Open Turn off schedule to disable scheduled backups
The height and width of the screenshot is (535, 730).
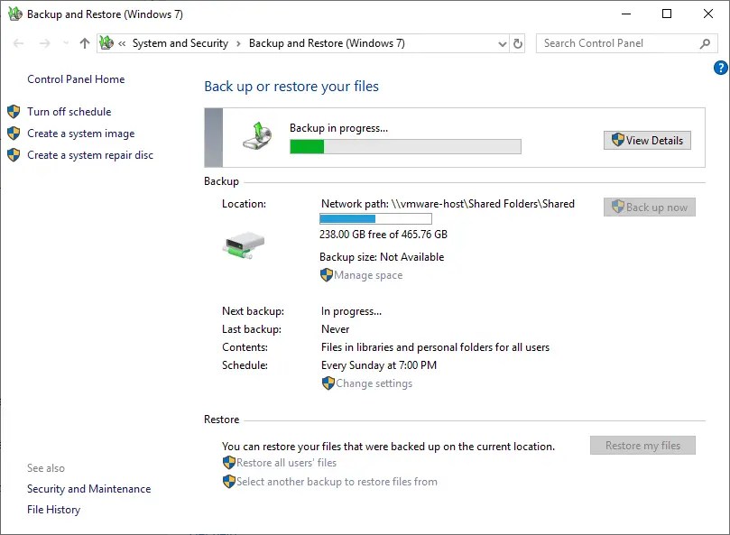(x=69, y=111)
